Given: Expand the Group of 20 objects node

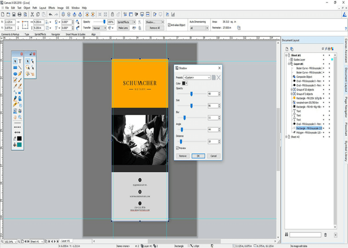Looking at the screenshot, I should 291,90.
